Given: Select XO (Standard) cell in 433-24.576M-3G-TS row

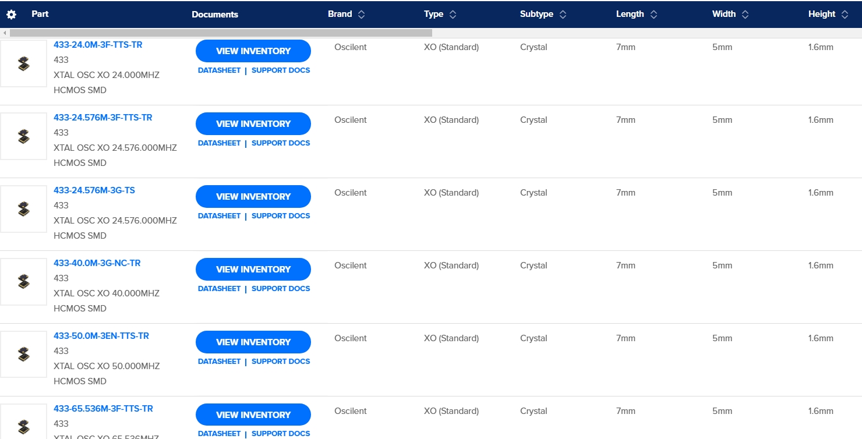Looking at the screenshot, I should [451, 193].
